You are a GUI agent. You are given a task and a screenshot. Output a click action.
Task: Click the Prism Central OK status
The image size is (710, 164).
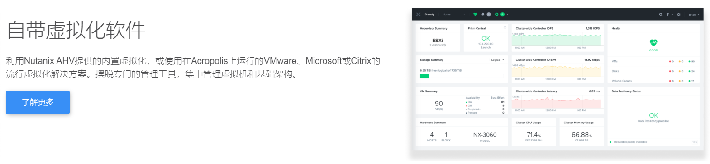pos(486,38)
